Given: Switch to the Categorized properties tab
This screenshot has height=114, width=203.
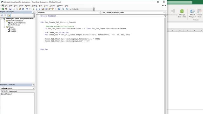Looking at the screenshot, I should click(x=13, y=91).
